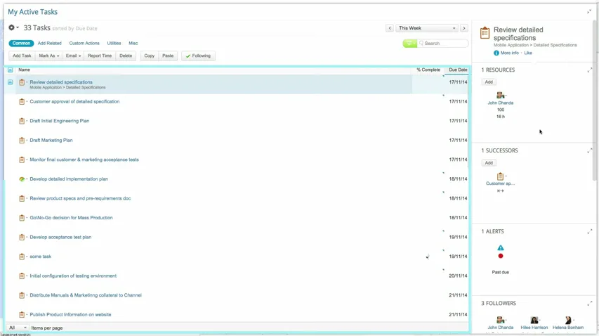Screen dimensions: 599x336
Task: Click the task icon for Publish Product Information
Action: click(x=22, y=315)
